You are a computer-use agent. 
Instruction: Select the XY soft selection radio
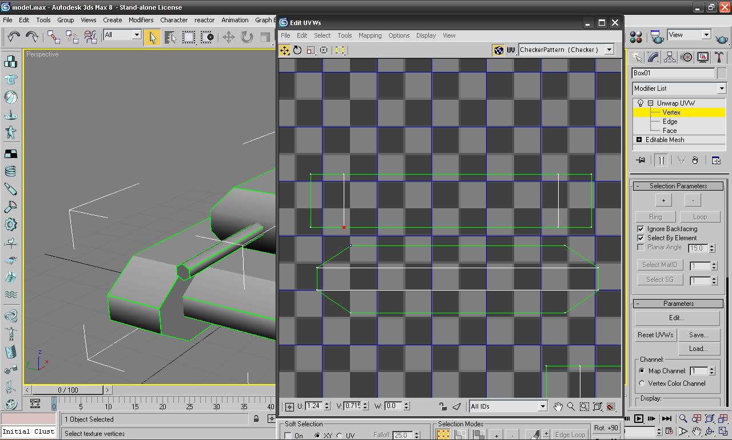pyautogui.click(x=317, y=435)
